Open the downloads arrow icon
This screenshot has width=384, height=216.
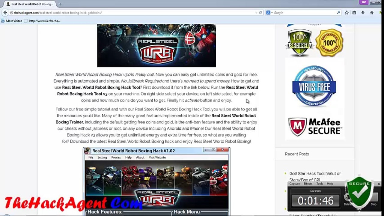[x=363, y=13]
